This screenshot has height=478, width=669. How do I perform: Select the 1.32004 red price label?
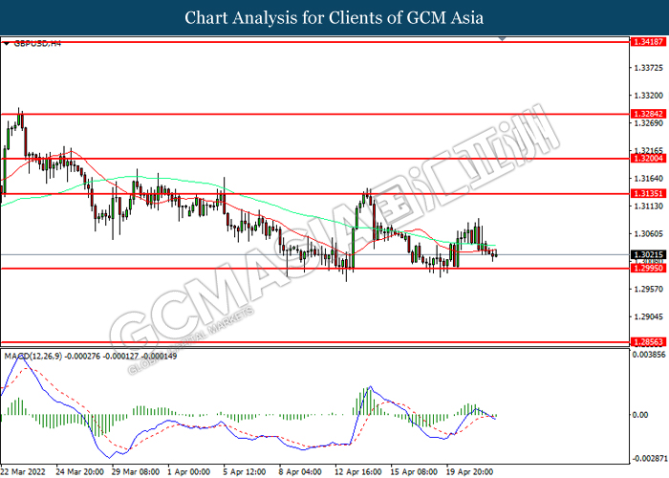pos(648,159)
